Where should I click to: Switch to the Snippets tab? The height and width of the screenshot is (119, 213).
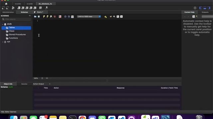pos(205,12)
